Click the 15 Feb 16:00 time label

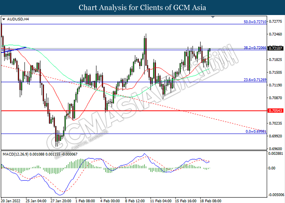186,201
